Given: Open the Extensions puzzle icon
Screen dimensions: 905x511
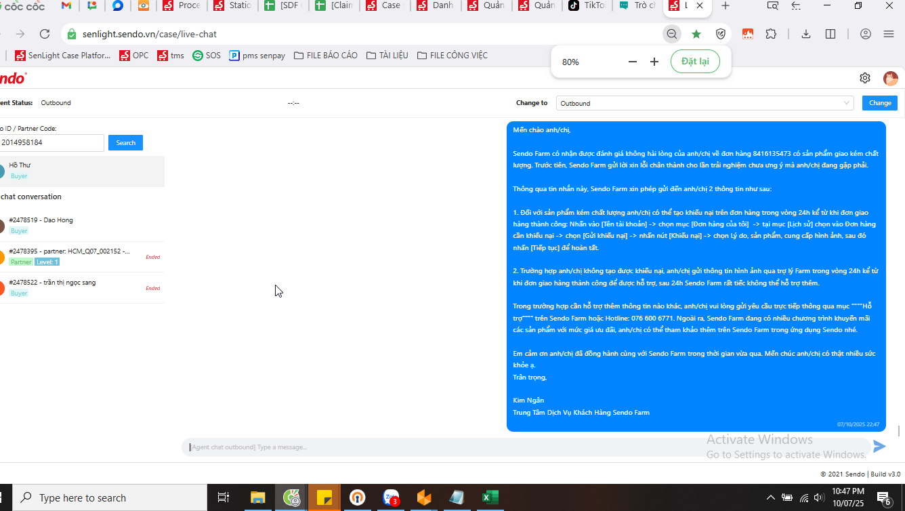Looking at the screenshot, I should tap(771, 34).
